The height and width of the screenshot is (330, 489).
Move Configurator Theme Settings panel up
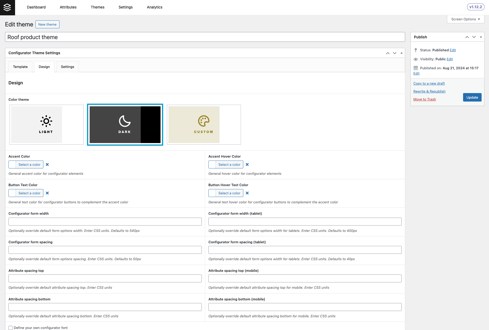[x=388, y=53]
